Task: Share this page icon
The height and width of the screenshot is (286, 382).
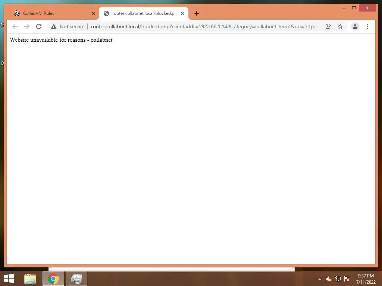Action: point(328,26)
